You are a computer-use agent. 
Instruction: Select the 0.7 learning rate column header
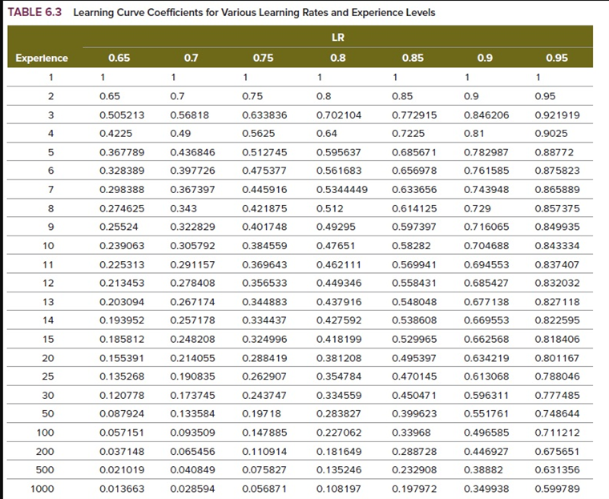191,58
